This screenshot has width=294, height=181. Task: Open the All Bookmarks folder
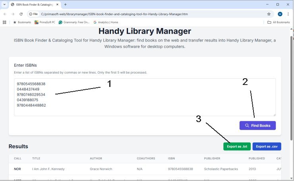[279, 22]
